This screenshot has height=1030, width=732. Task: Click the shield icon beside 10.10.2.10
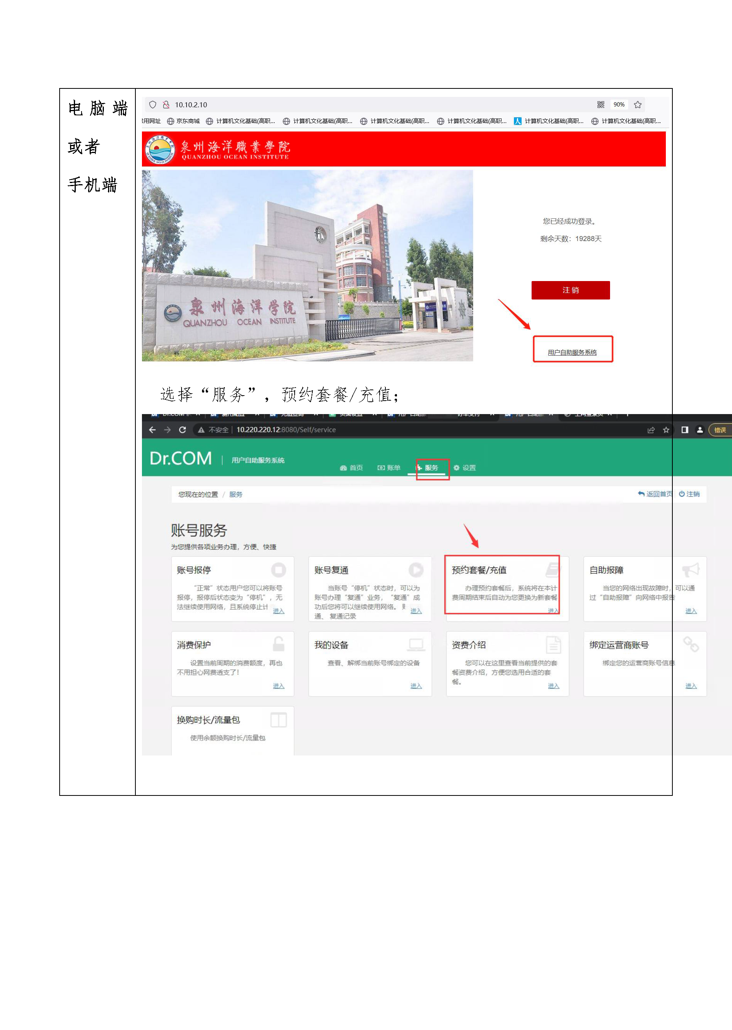pos(153,105)
